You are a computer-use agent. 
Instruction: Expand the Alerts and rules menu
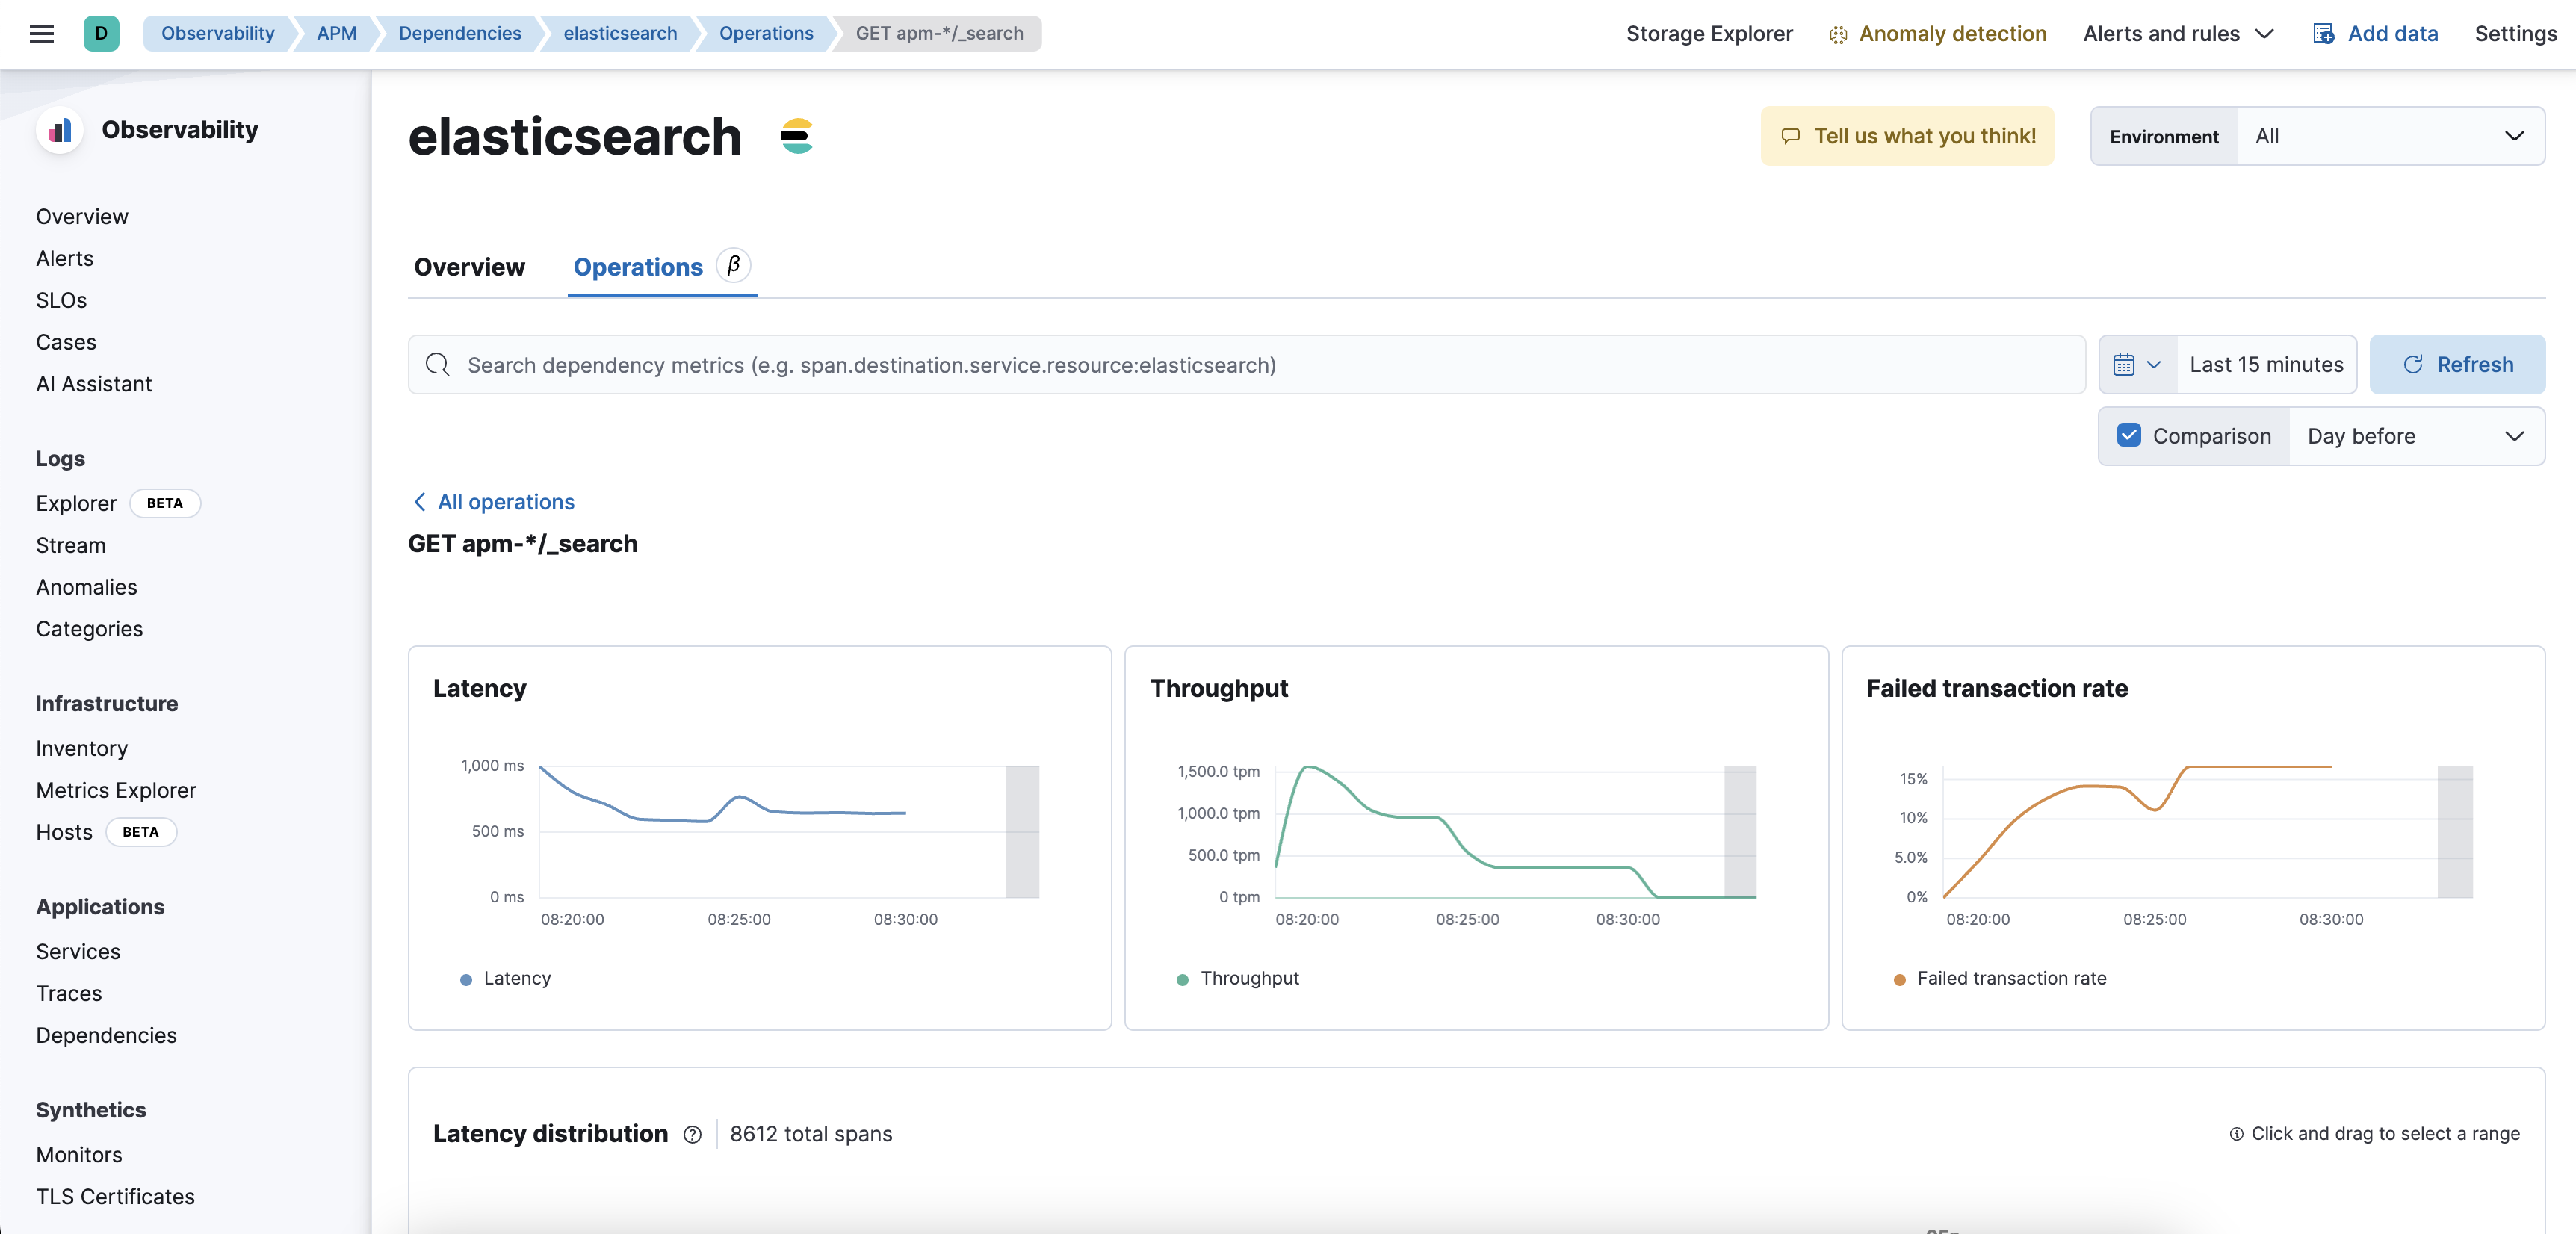coord(2178,34)
